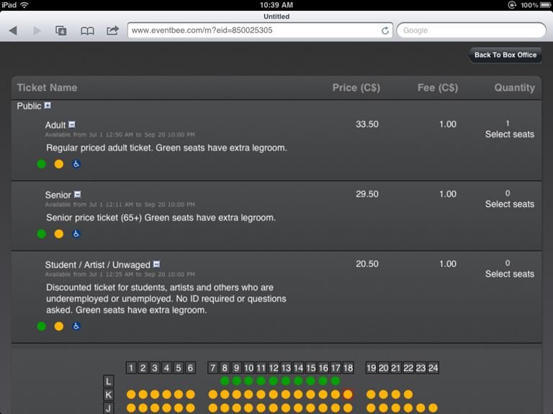The height and width of the screenshot is (414, 553).
Task: Tap the Safari share icon
Action: (112, 31)
